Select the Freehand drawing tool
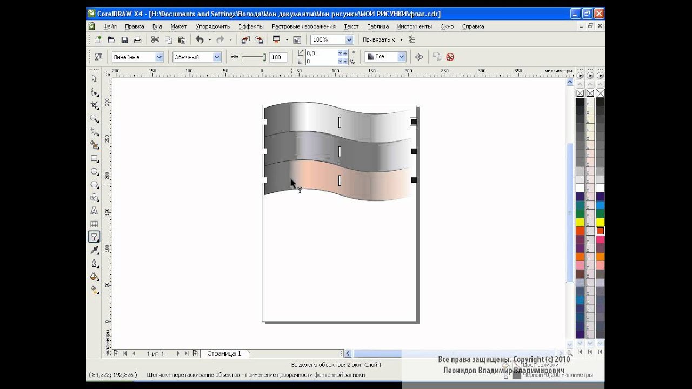 [94, 132]
